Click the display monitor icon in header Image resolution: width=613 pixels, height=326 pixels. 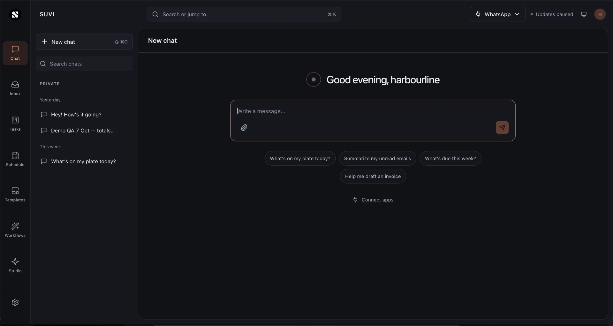tap(584, 14)
